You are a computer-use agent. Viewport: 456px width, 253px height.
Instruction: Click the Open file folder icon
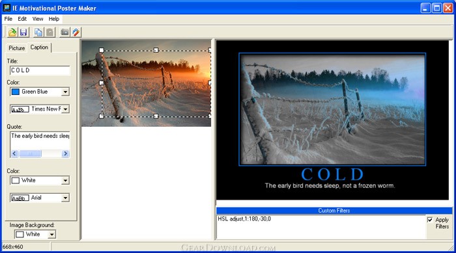point(12,33)
